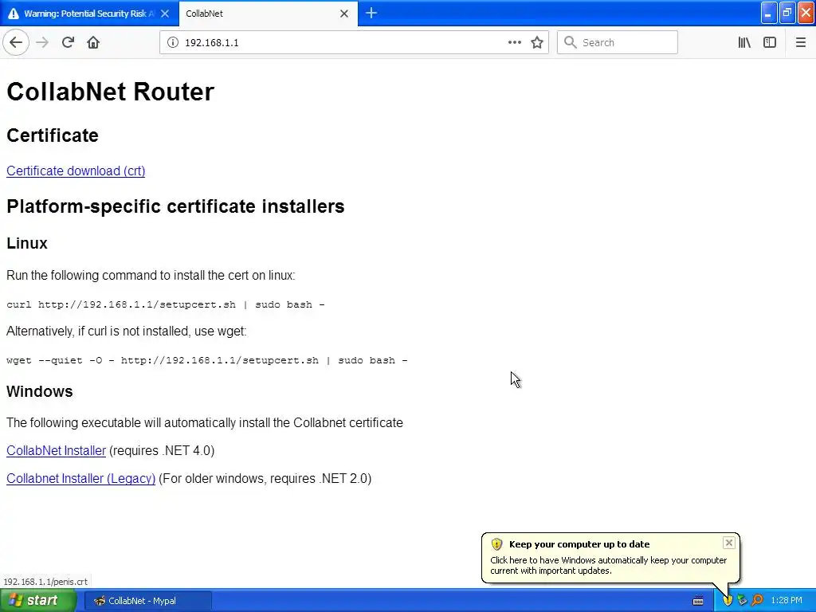Screen dimensions: 816x612
Task: Click into the Search box
Action: 618,43
